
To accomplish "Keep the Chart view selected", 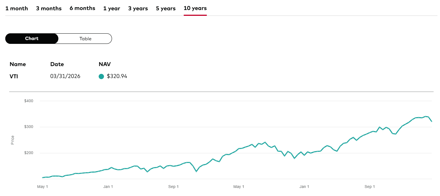I will (x=31, y=39).
